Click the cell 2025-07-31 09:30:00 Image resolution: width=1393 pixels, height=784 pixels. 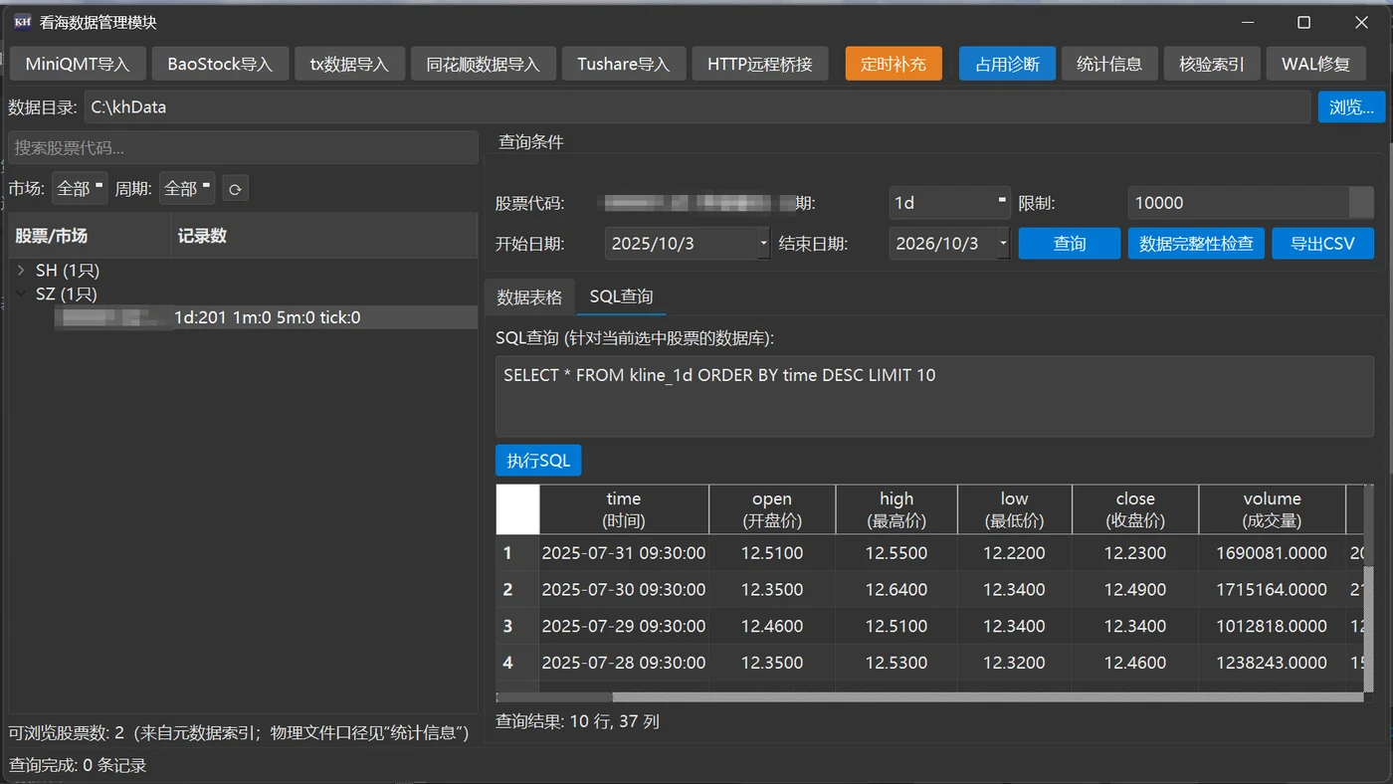624,553
